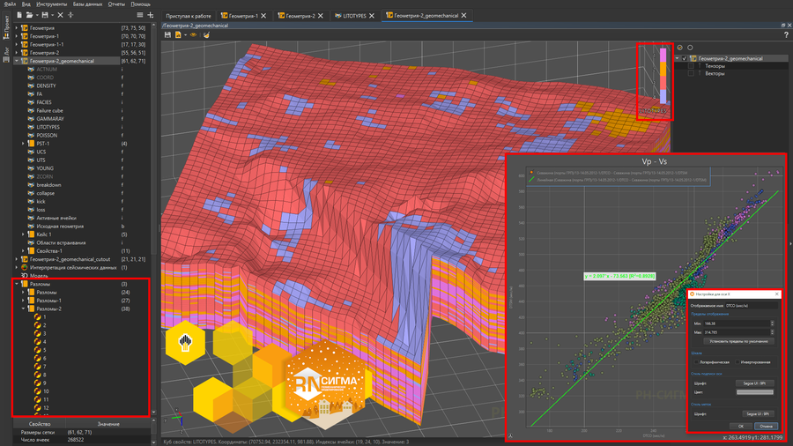Click the delete X icon in project toolbar

coord(60,15)
